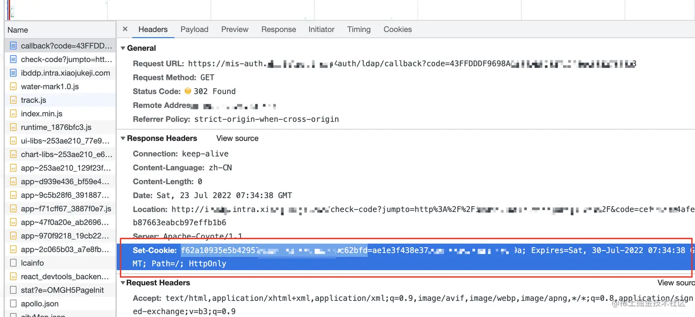Click the document icon of callback request
The width and height of the screenshot is (695, 317).
coord(13,46)
